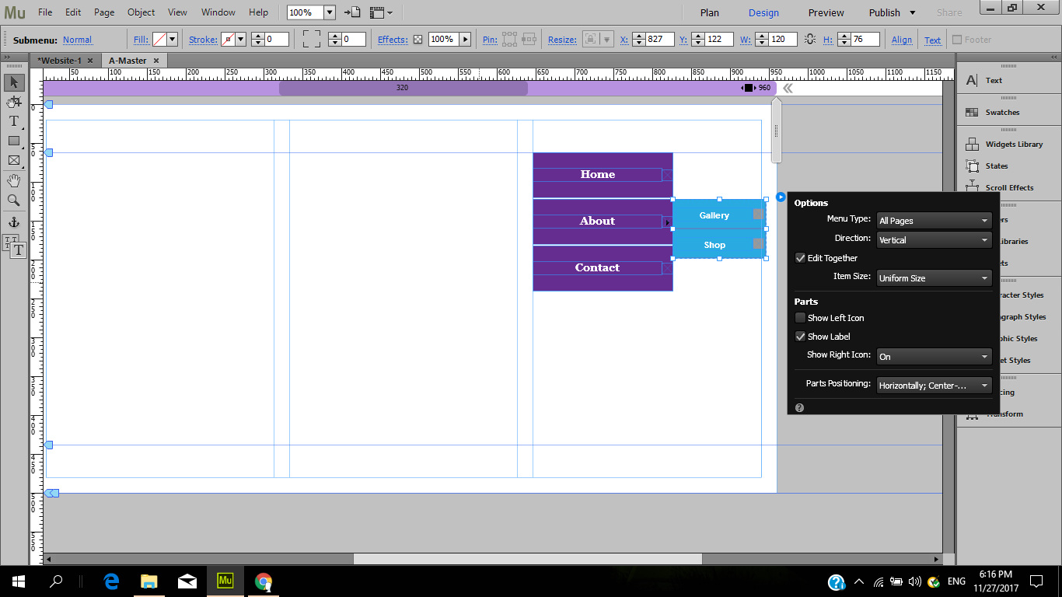Click the Pin position grid icon
This screenshot has height=597, width=1062.
coord(509,40)
